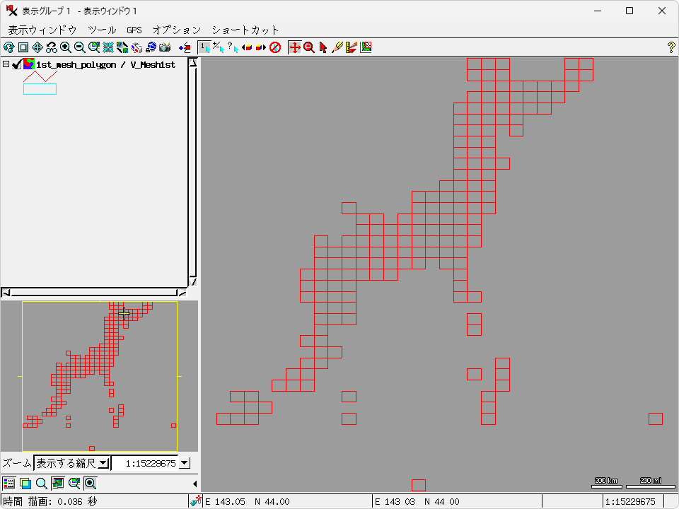Viewport: 679px width, 509px height.
Task: Click the magnifier plus zoom-in icon
Action: coord(66,47)
